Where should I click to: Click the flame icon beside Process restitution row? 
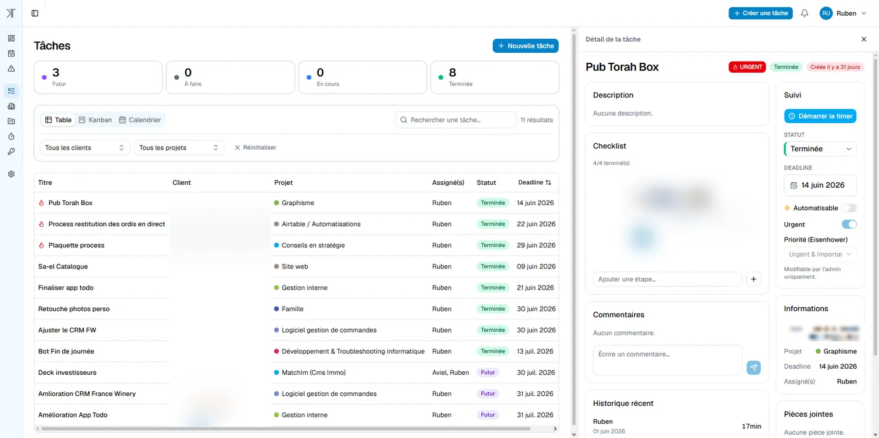tap(42, 224)
